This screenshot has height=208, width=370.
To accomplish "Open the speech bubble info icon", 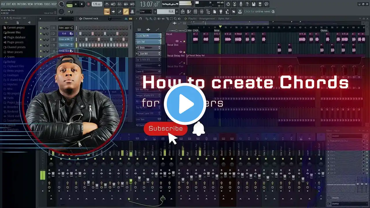I will (266, 4).
